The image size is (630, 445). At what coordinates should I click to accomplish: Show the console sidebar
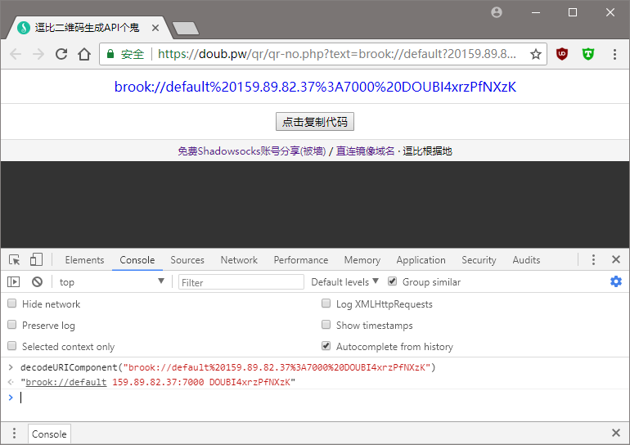click(x=13, y=282)
